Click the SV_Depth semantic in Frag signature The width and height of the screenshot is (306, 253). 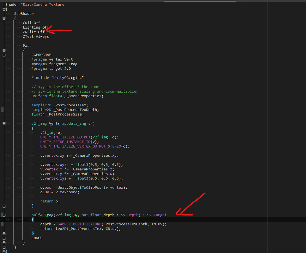pos(130,215)
